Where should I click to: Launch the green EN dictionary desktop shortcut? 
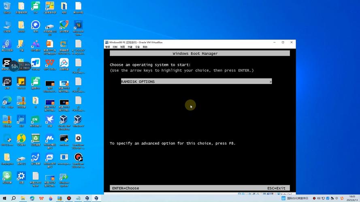[36, 121]
